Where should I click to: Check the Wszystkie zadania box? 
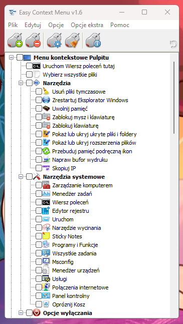(x=39, y=253)
